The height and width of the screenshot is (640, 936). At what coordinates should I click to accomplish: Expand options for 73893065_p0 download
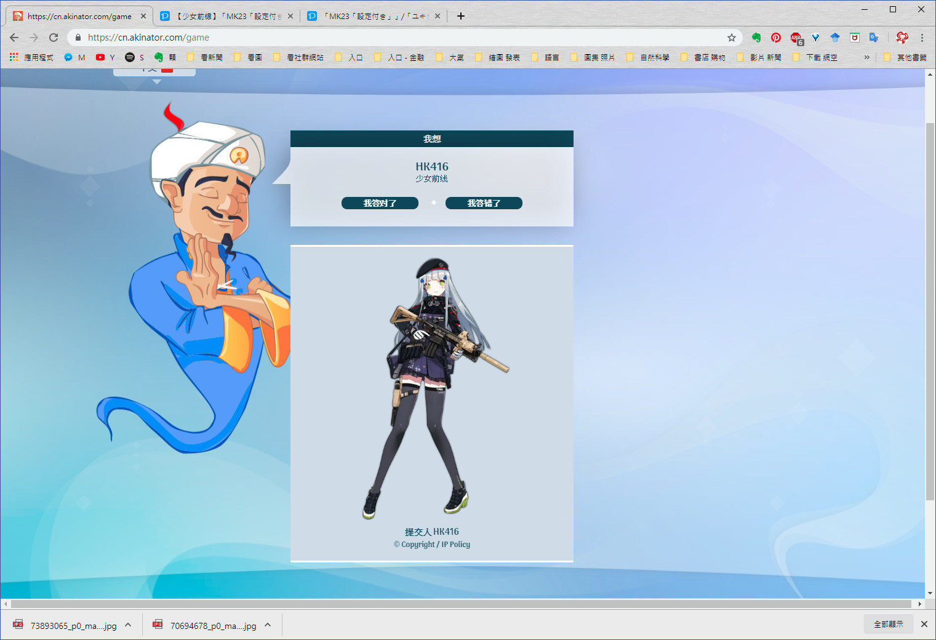pos(128,625)
